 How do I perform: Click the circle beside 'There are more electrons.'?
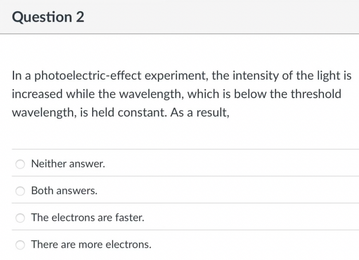pyautogui.click(x=21, y=244)
